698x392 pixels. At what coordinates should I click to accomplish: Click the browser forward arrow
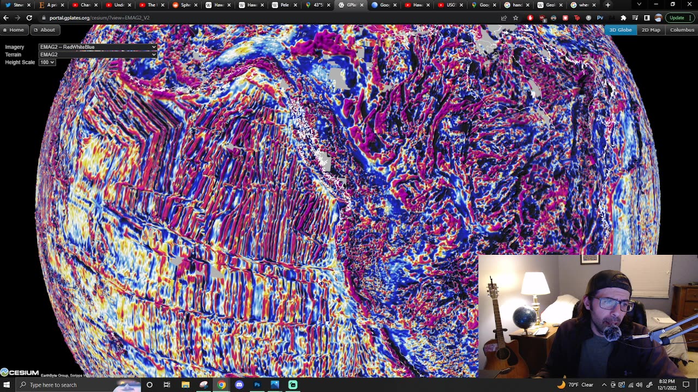coord(17,17)
